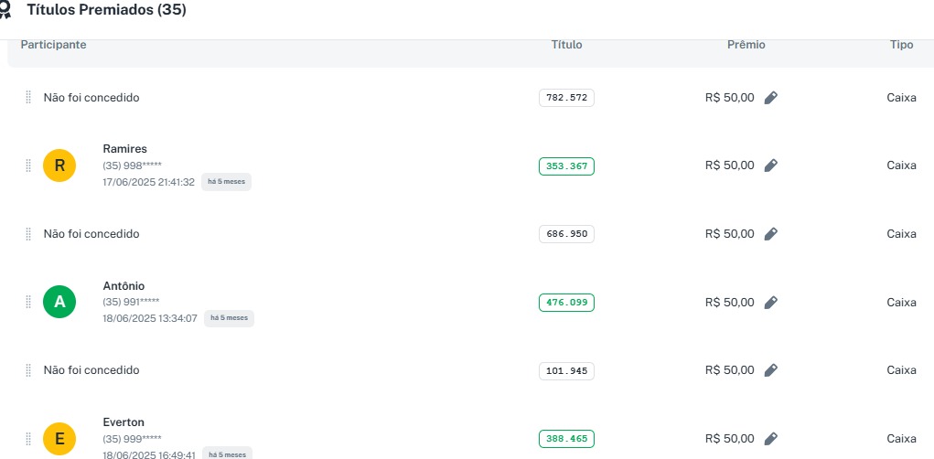Viewport: 934px width, 459px height.
Task: Open participant name Ramires
Action: (x=125, y=149)
